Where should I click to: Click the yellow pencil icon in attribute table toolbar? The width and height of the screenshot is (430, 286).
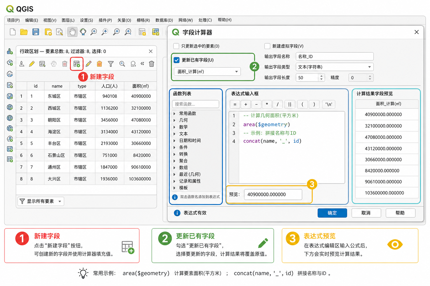(x=32, y=64)
